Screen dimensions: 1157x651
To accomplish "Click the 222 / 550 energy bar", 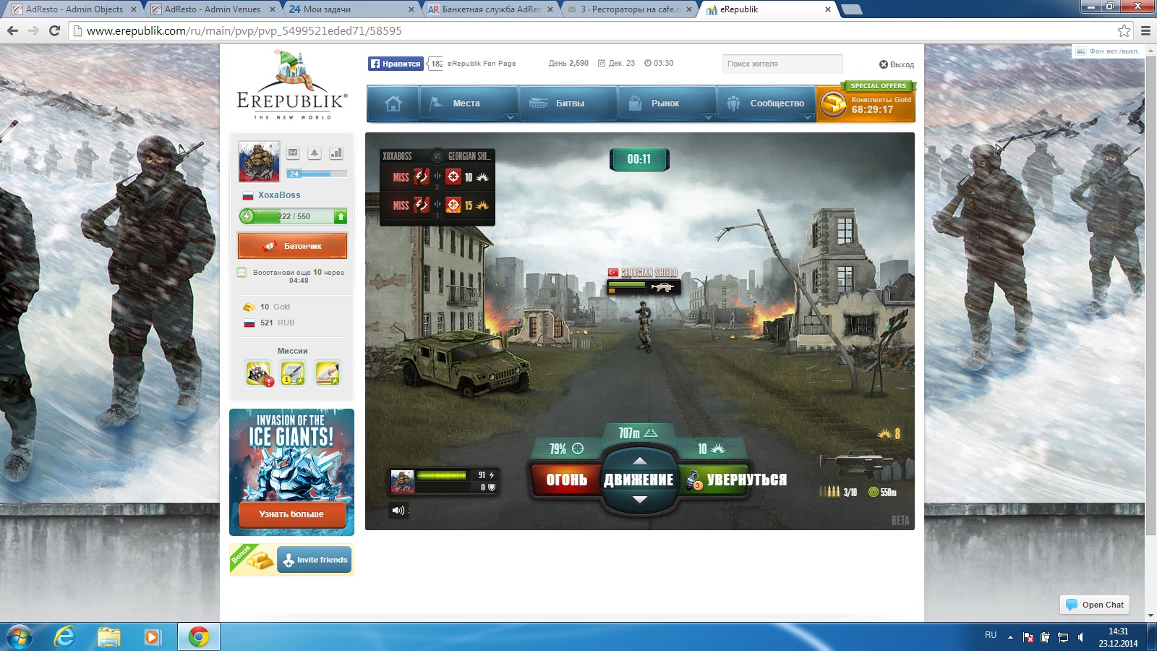I will point(294,216).
